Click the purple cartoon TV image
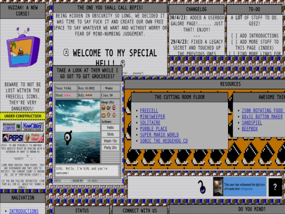The width and height of the screenshot is (285, 214). tap(23, 48)
